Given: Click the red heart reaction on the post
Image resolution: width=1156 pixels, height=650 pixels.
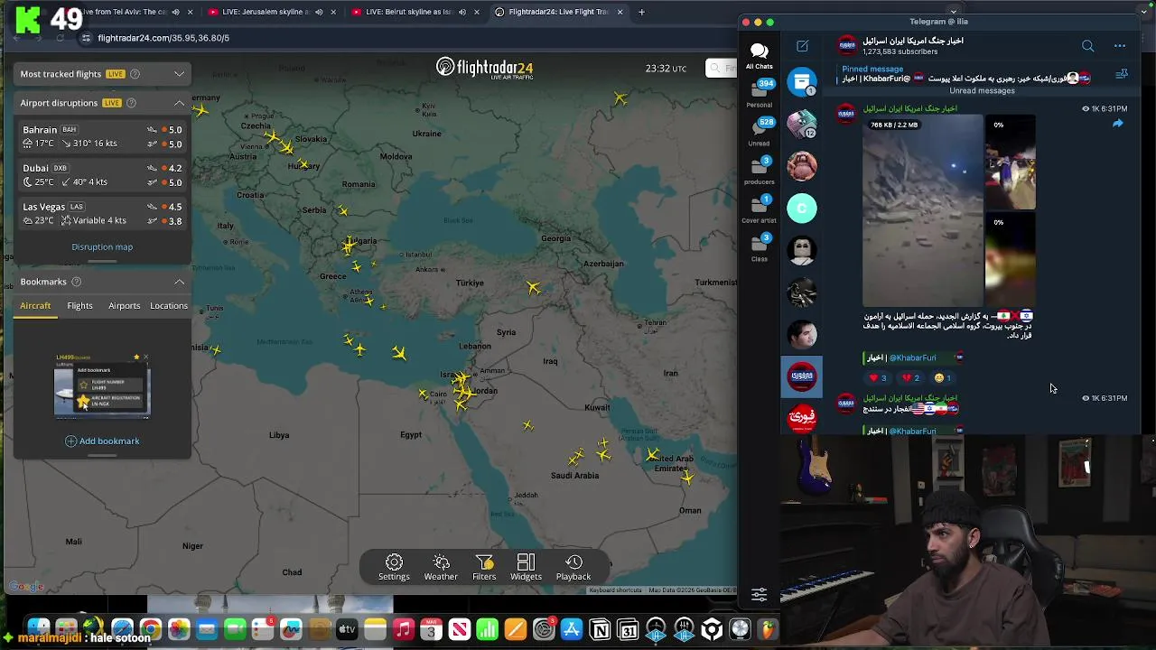Looking at the screenshot, I should 877,378.
